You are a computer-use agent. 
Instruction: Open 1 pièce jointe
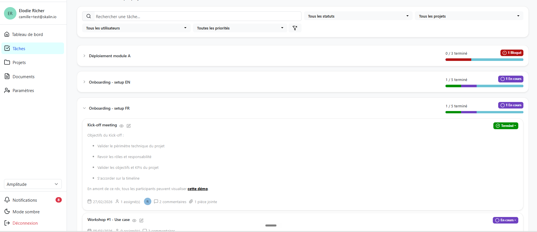coord(206,202)
